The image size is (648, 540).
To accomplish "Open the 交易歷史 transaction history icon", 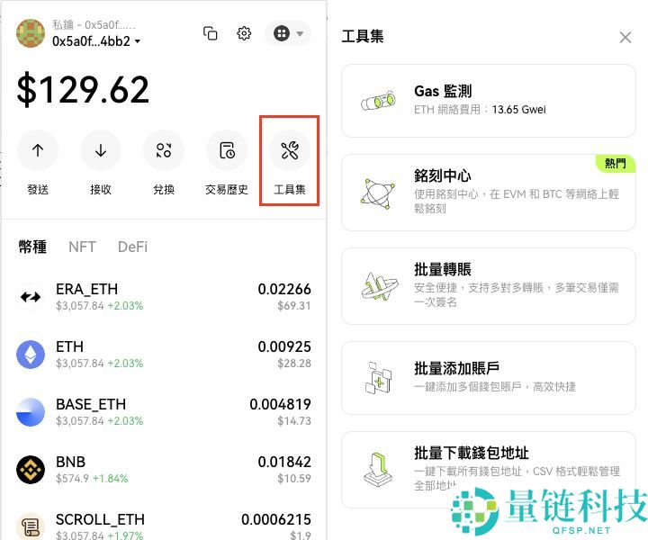I will pyautogui.click(x=227, y=150).
